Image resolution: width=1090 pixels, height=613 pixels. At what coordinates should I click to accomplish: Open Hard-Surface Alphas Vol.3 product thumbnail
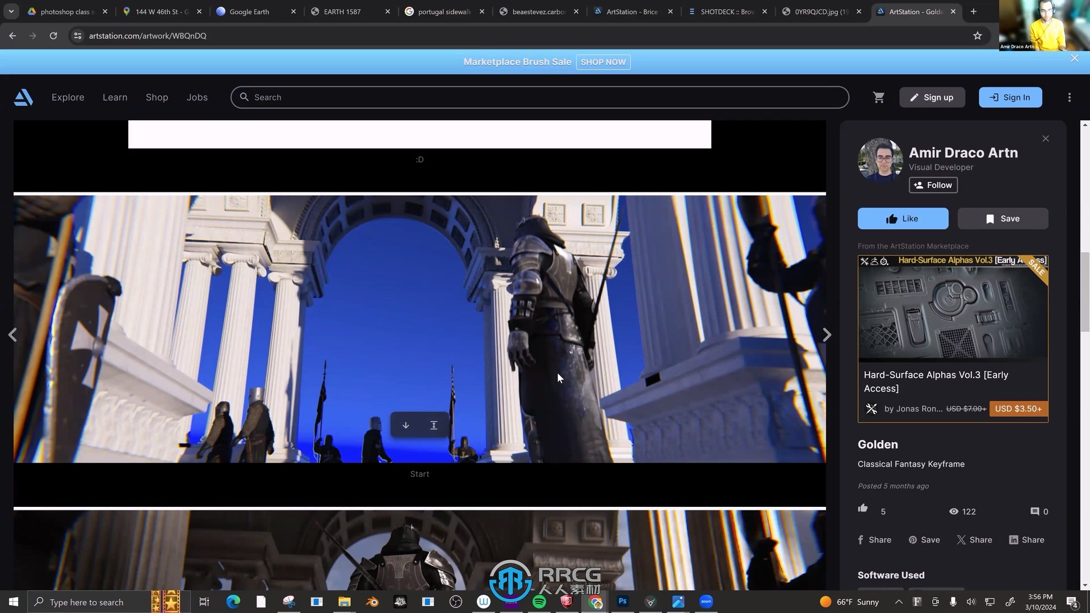(953, 309)
